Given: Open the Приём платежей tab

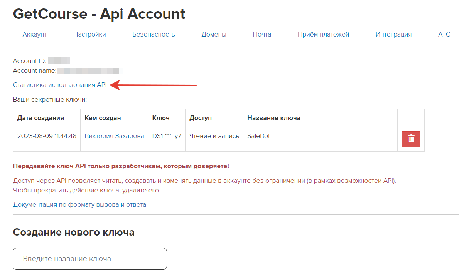Looking at the screenshot, I should tap(324, 35).
